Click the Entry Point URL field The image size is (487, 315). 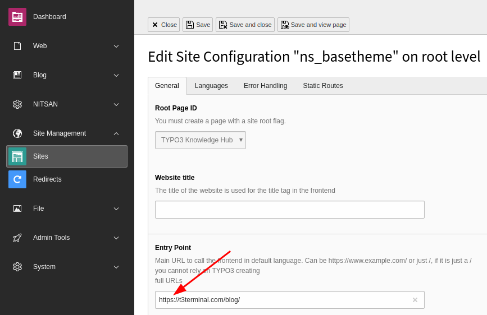click(x=290, y=300)
